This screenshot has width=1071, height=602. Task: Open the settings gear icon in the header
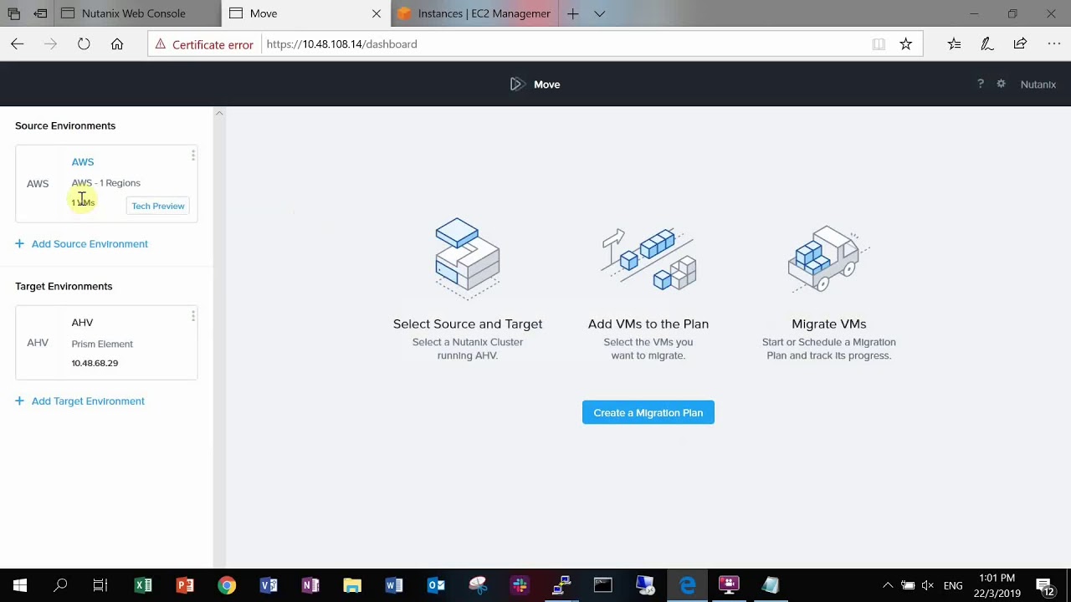tap(1001, 84)
